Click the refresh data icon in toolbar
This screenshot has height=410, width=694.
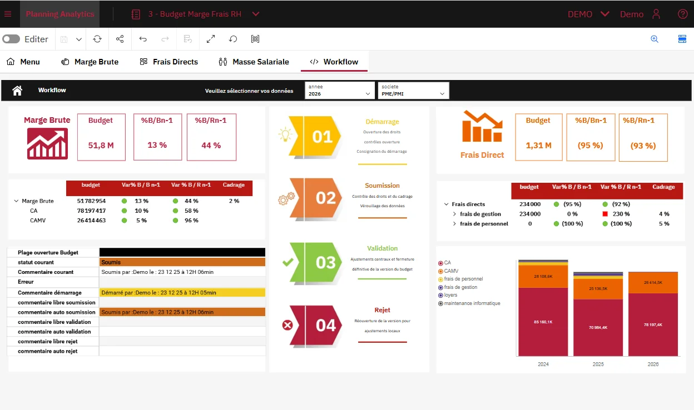[x=97, y=39]
